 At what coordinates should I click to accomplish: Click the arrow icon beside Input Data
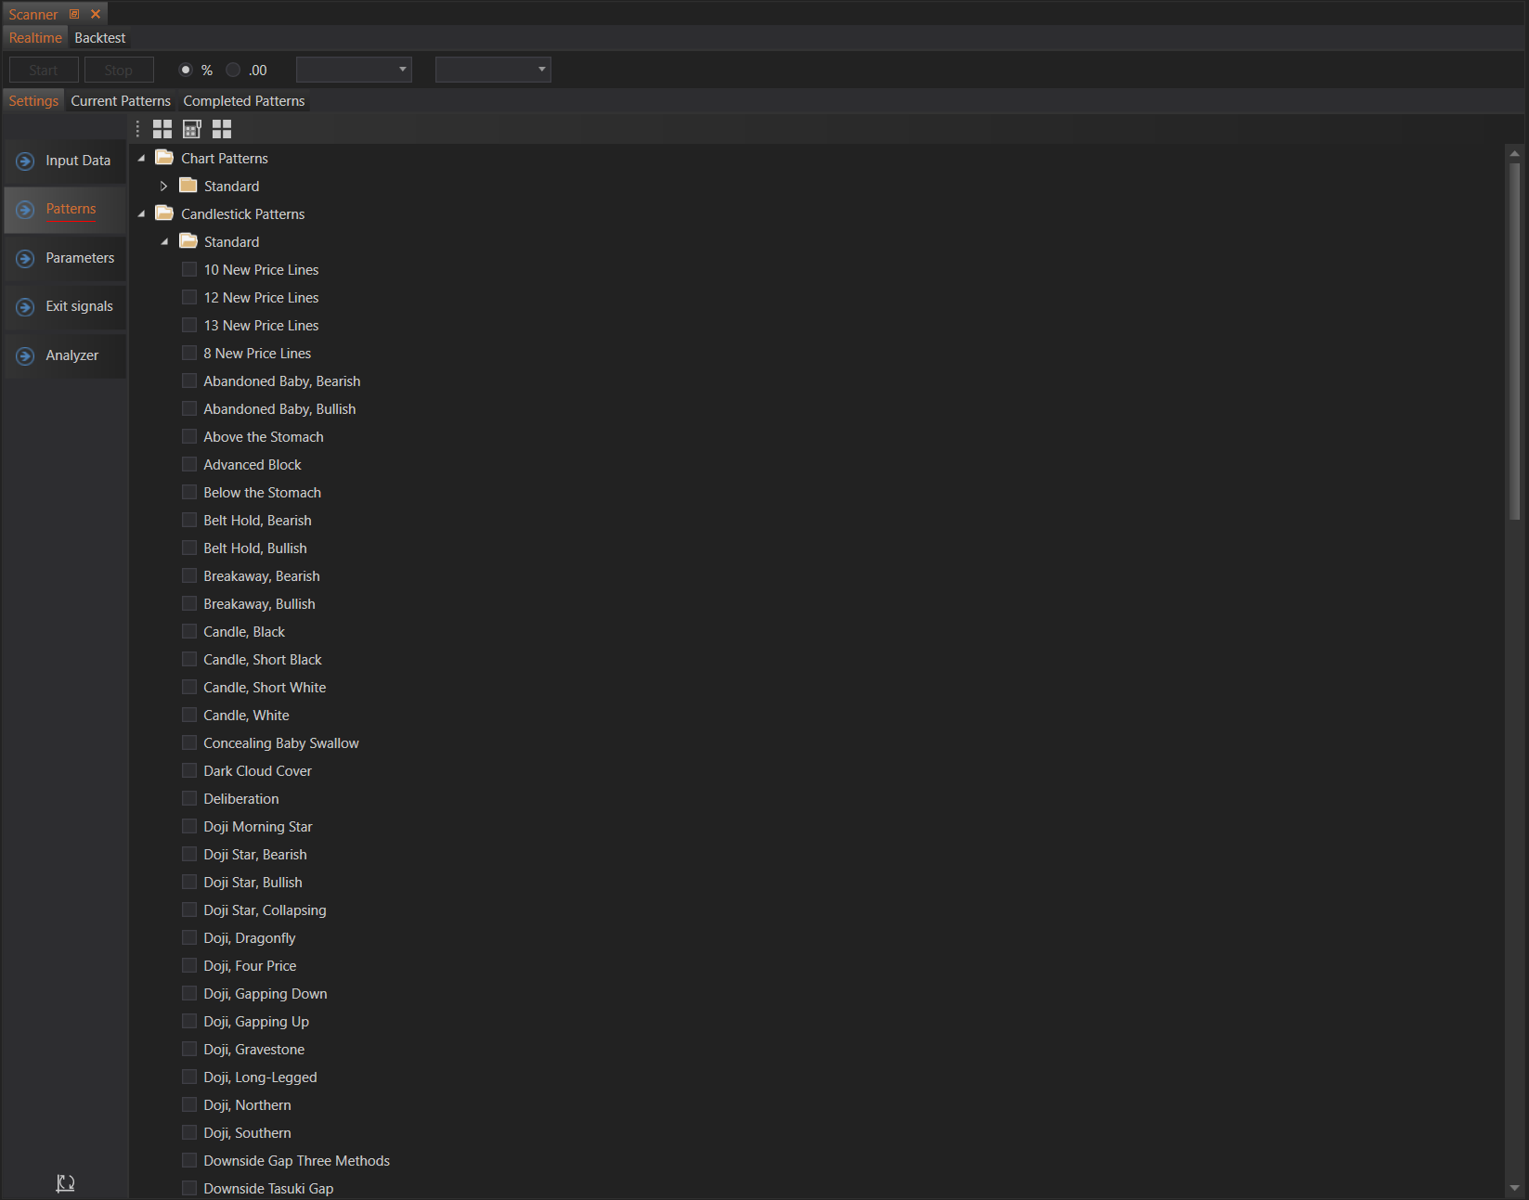(26, 161)
